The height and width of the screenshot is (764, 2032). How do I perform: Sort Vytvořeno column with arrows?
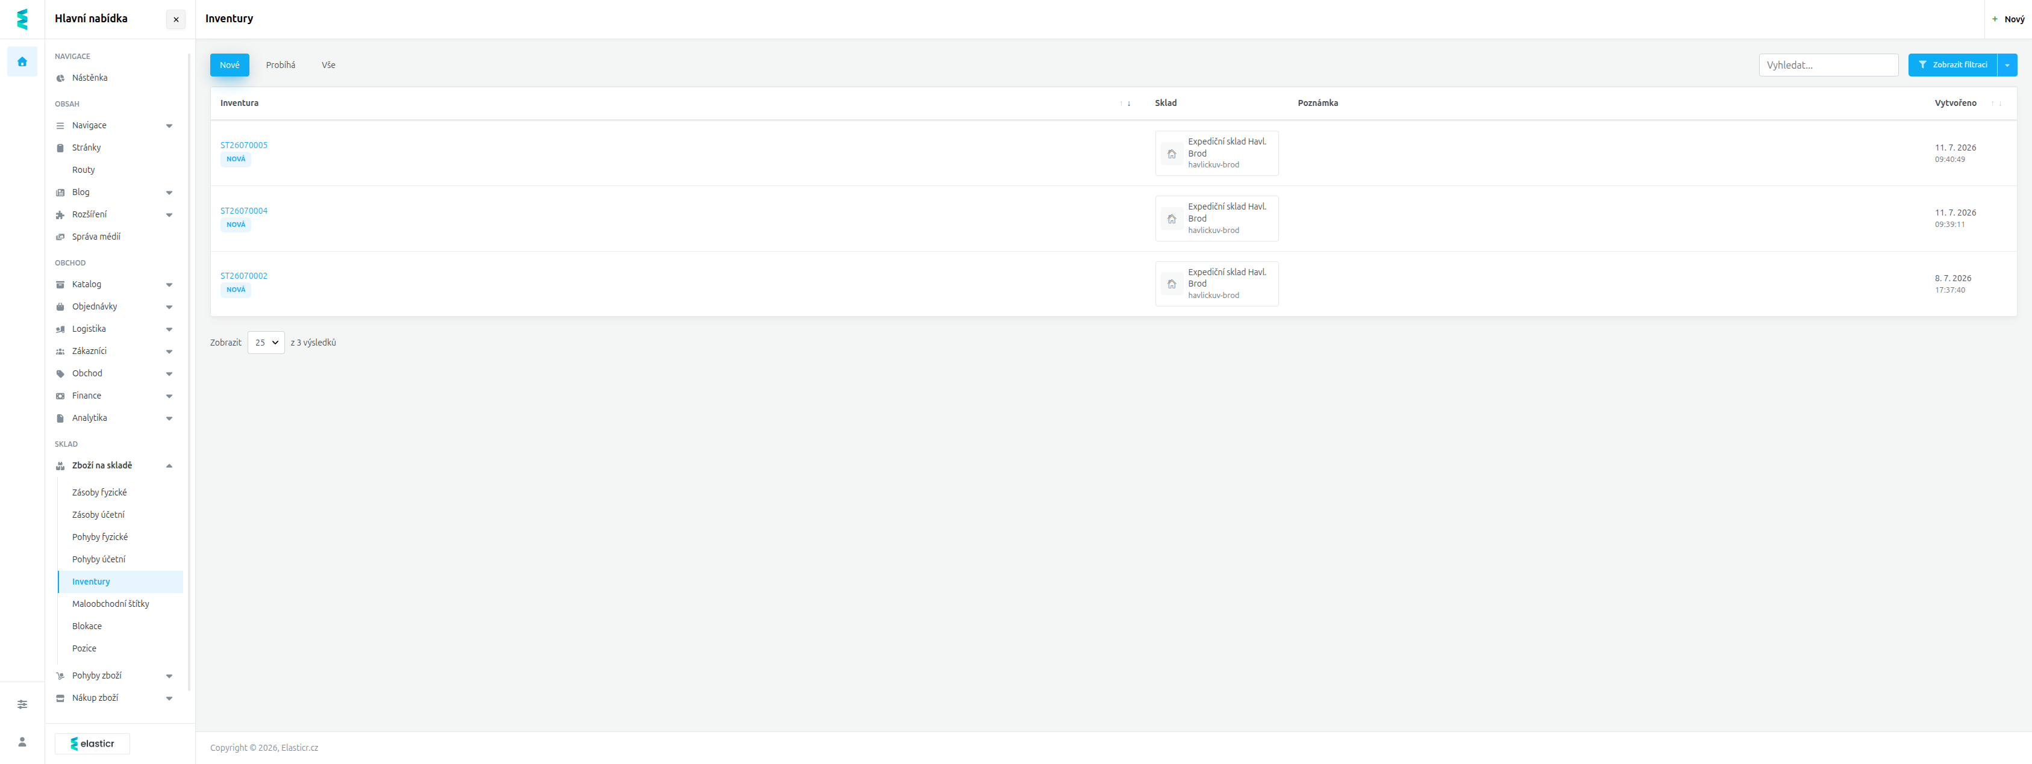1996,104
